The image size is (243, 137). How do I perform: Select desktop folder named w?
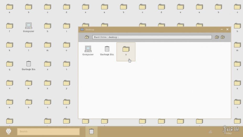point(29,83)
